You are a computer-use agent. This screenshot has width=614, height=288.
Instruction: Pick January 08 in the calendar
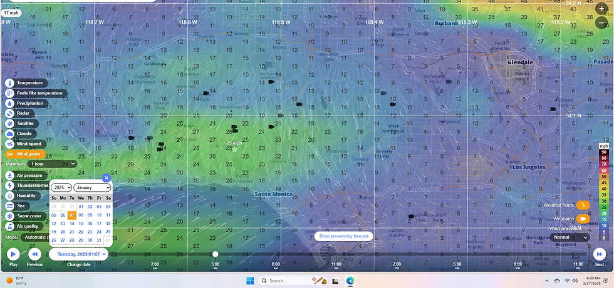81,215
